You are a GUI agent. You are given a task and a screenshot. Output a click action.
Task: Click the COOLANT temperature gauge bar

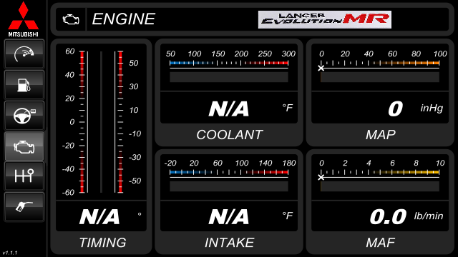pyautogui.click(x=229, y=77)
